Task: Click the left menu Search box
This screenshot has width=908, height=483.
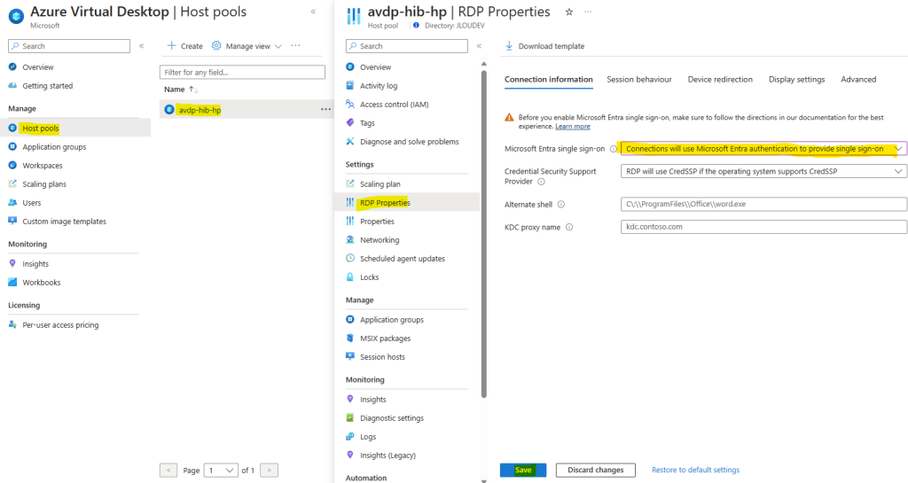Action: click(69, 46)
